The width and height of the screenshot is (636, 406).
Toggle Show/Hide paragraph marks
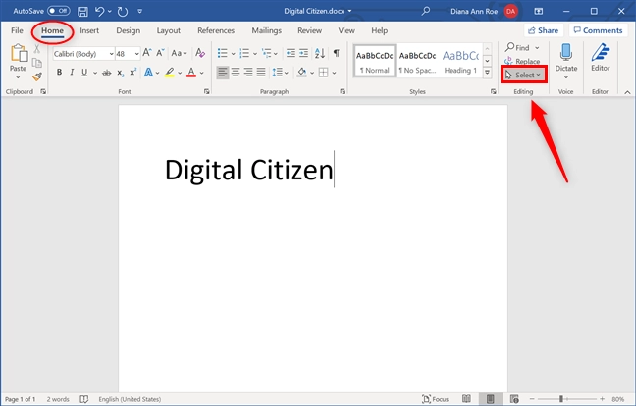[337, 53]
